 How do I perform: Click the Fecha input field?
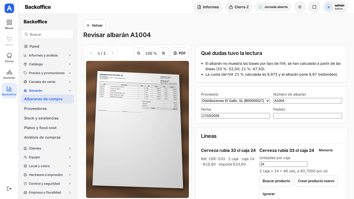[x=236, y=116]
